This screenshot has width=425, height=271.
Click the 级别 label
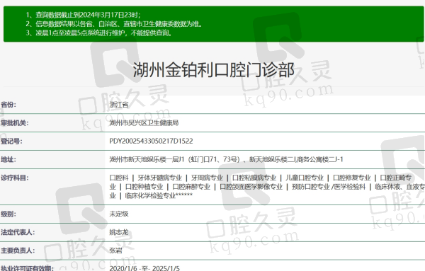(x=8, y=214)
